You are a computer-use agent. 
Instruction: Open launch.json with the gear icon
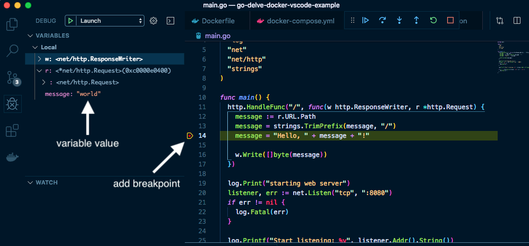point(153,21)
